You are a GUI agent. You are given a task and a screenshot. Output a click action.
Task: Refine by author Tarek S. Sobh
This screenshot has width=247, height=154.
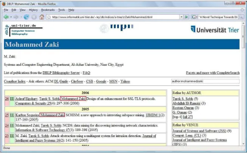[x=183, y=99]
